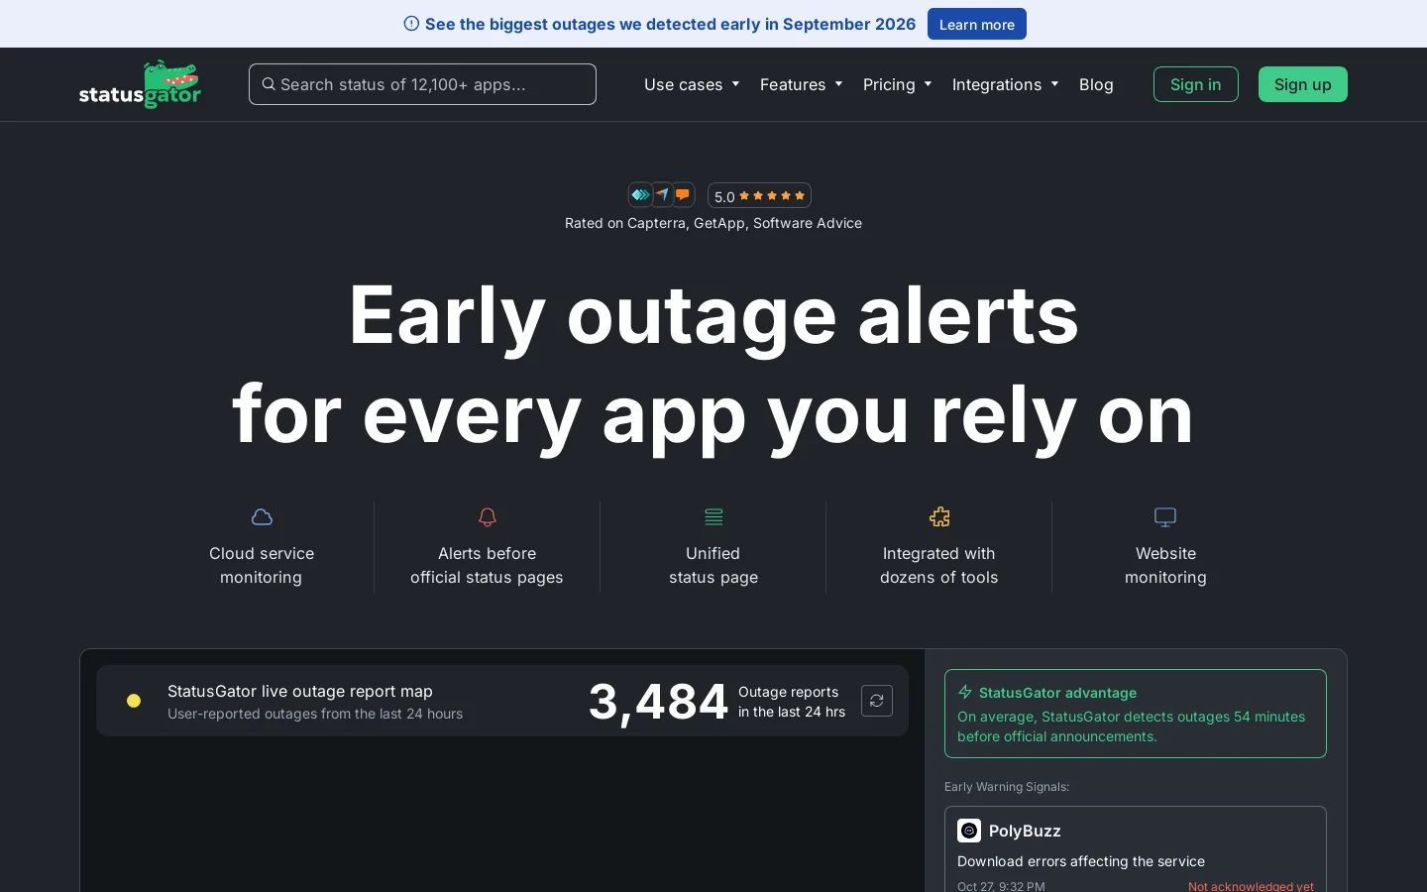Click the Sign in button
Viewport: 1427px width, 892px height.
pos(1196,84)
